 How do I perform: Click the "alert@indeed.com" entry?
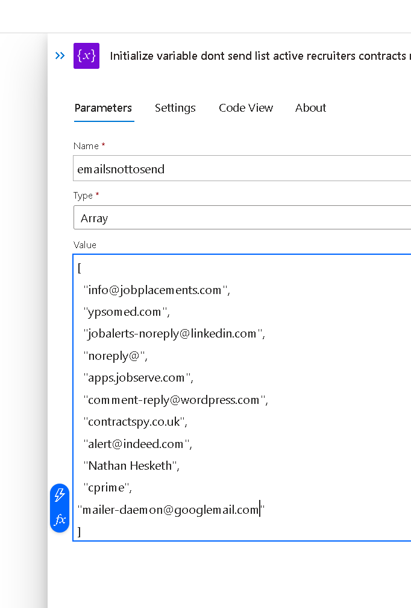pyautogui.click(x=137, y=444)
